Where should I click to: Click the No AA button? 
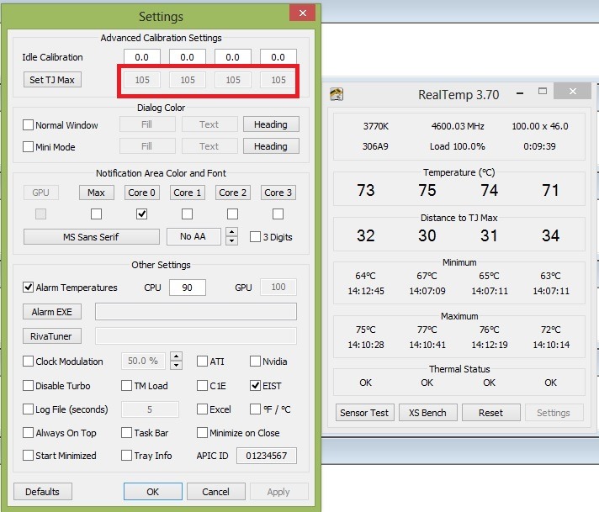pos(193,237)
